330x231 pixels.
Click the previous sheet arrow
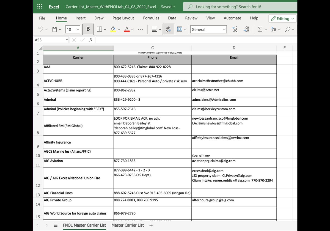point(38,225)
